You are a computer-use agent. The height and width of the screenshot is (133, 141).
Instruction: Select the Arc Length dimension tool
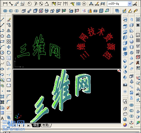pos(17,4)
